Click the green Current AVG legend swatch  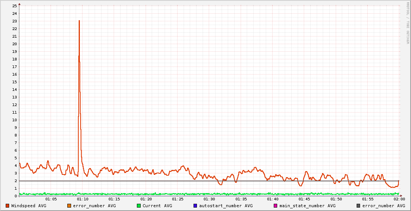pyautogui.click(x=139, y=206)
